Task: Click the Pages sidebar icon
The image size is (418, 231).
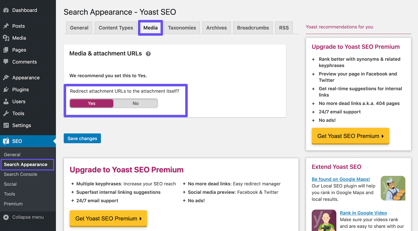Action: 6,50
